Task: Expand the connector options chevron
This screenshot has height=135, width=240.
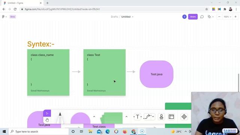Action: point(153,117)
